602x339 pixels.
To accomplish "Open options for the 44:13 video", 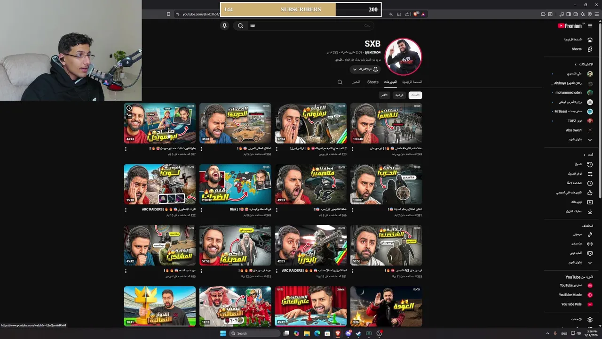I will 126,149.
